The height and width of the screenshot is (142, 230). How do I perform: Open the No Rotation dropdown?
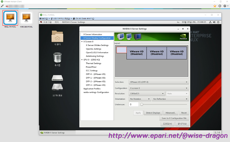click(x=140, y=99)
